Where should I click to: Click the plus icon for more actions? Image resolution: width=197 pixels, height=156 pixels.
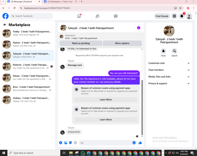(x=61, y=143)
